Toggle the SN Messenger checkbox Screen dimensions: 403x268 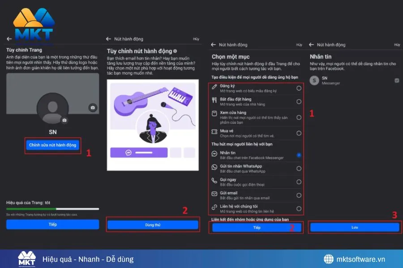pos(396,80)
